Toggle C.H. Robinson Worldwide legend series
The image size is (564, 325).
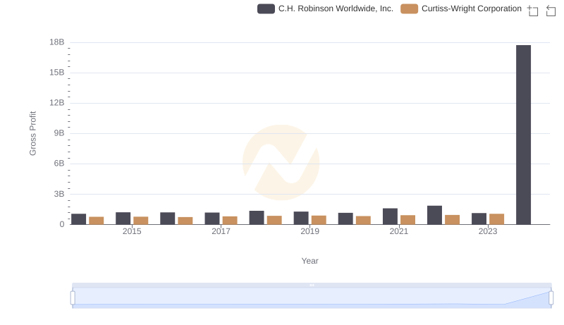pyautogui.click(x=325, y=8)
